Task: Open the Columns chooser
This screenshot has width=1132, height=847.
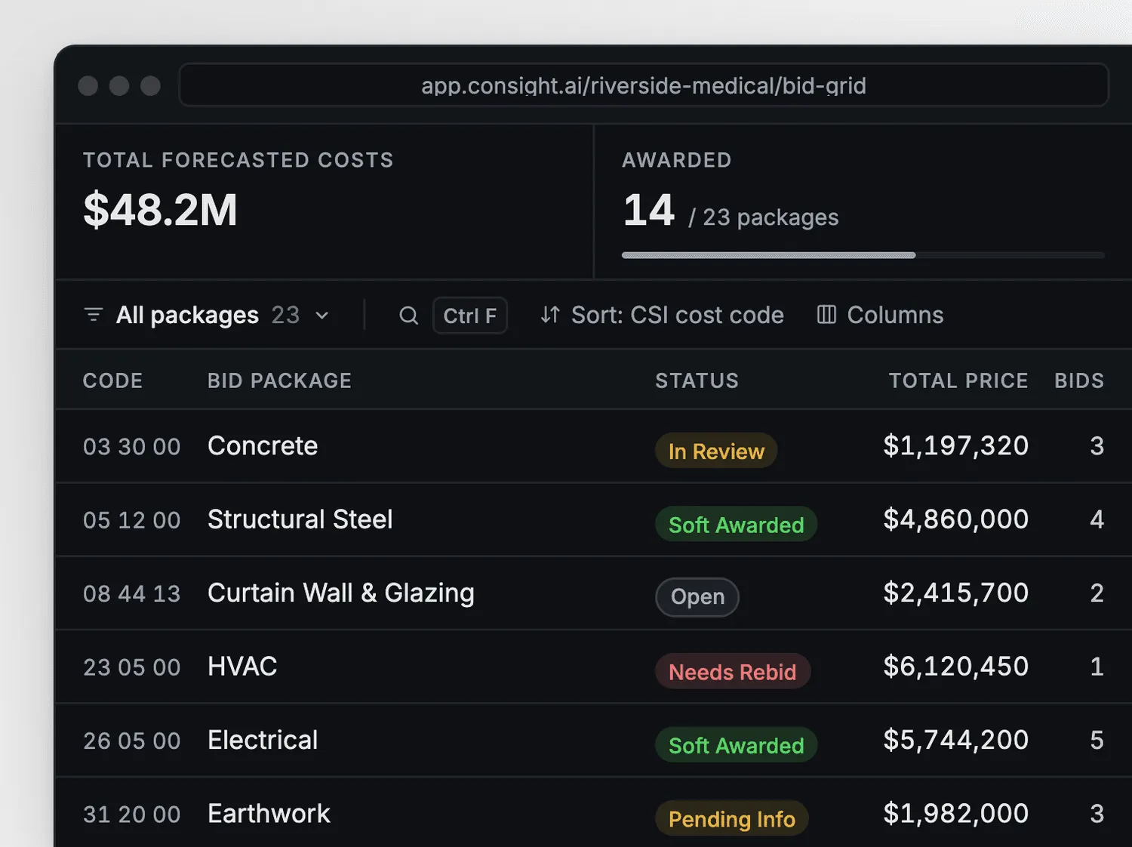Action: click(x=880, y=315)
